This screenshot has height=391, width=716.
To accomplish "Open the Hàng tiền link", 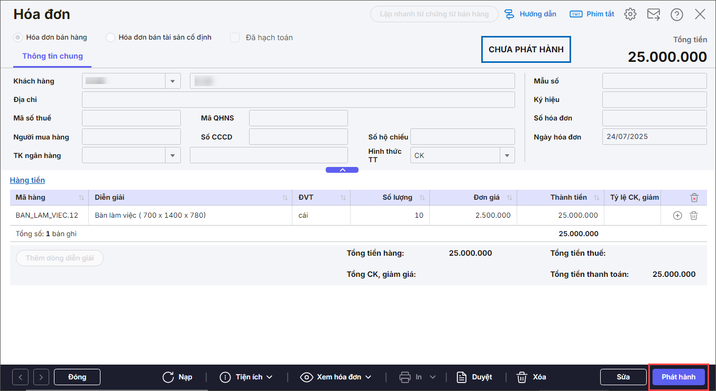I will click(27, 180).
